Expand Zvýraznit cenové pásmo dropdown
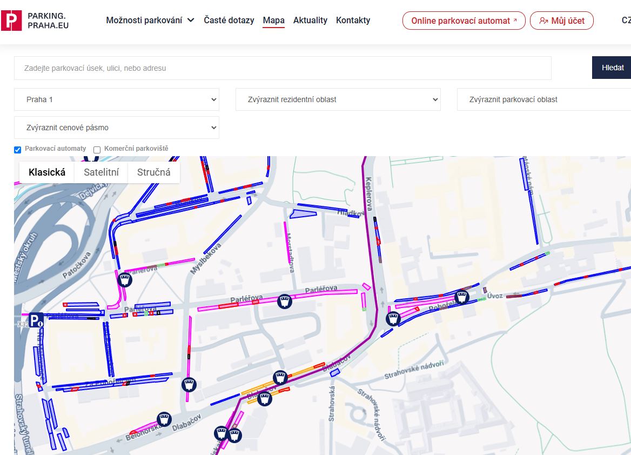 point(117,128)
